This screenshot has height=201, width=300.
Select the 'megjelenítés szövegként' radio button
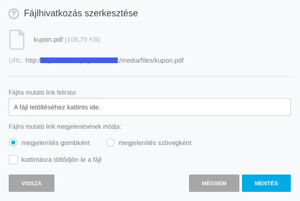111,142
